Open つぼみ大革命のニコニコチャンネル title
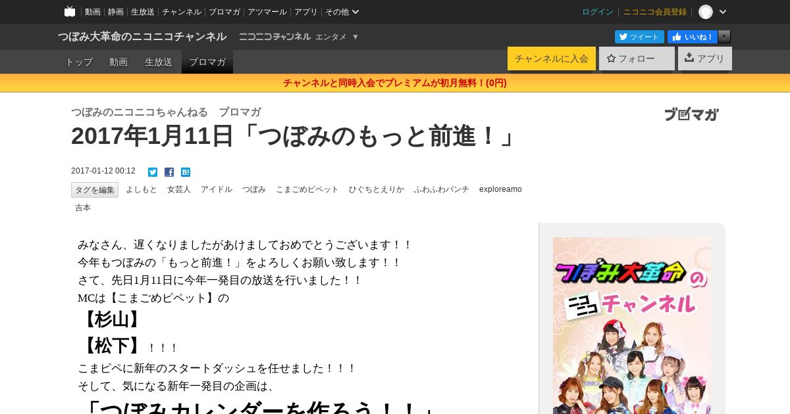This screenshot has width=790, height=414. pyautogui.click(x=142, y=37)
